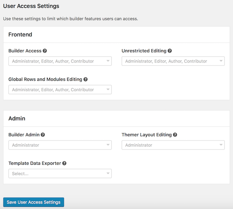Click the Template Data Exporter label text
Viewport: 233px width, 209px height.
pos(35,163)
